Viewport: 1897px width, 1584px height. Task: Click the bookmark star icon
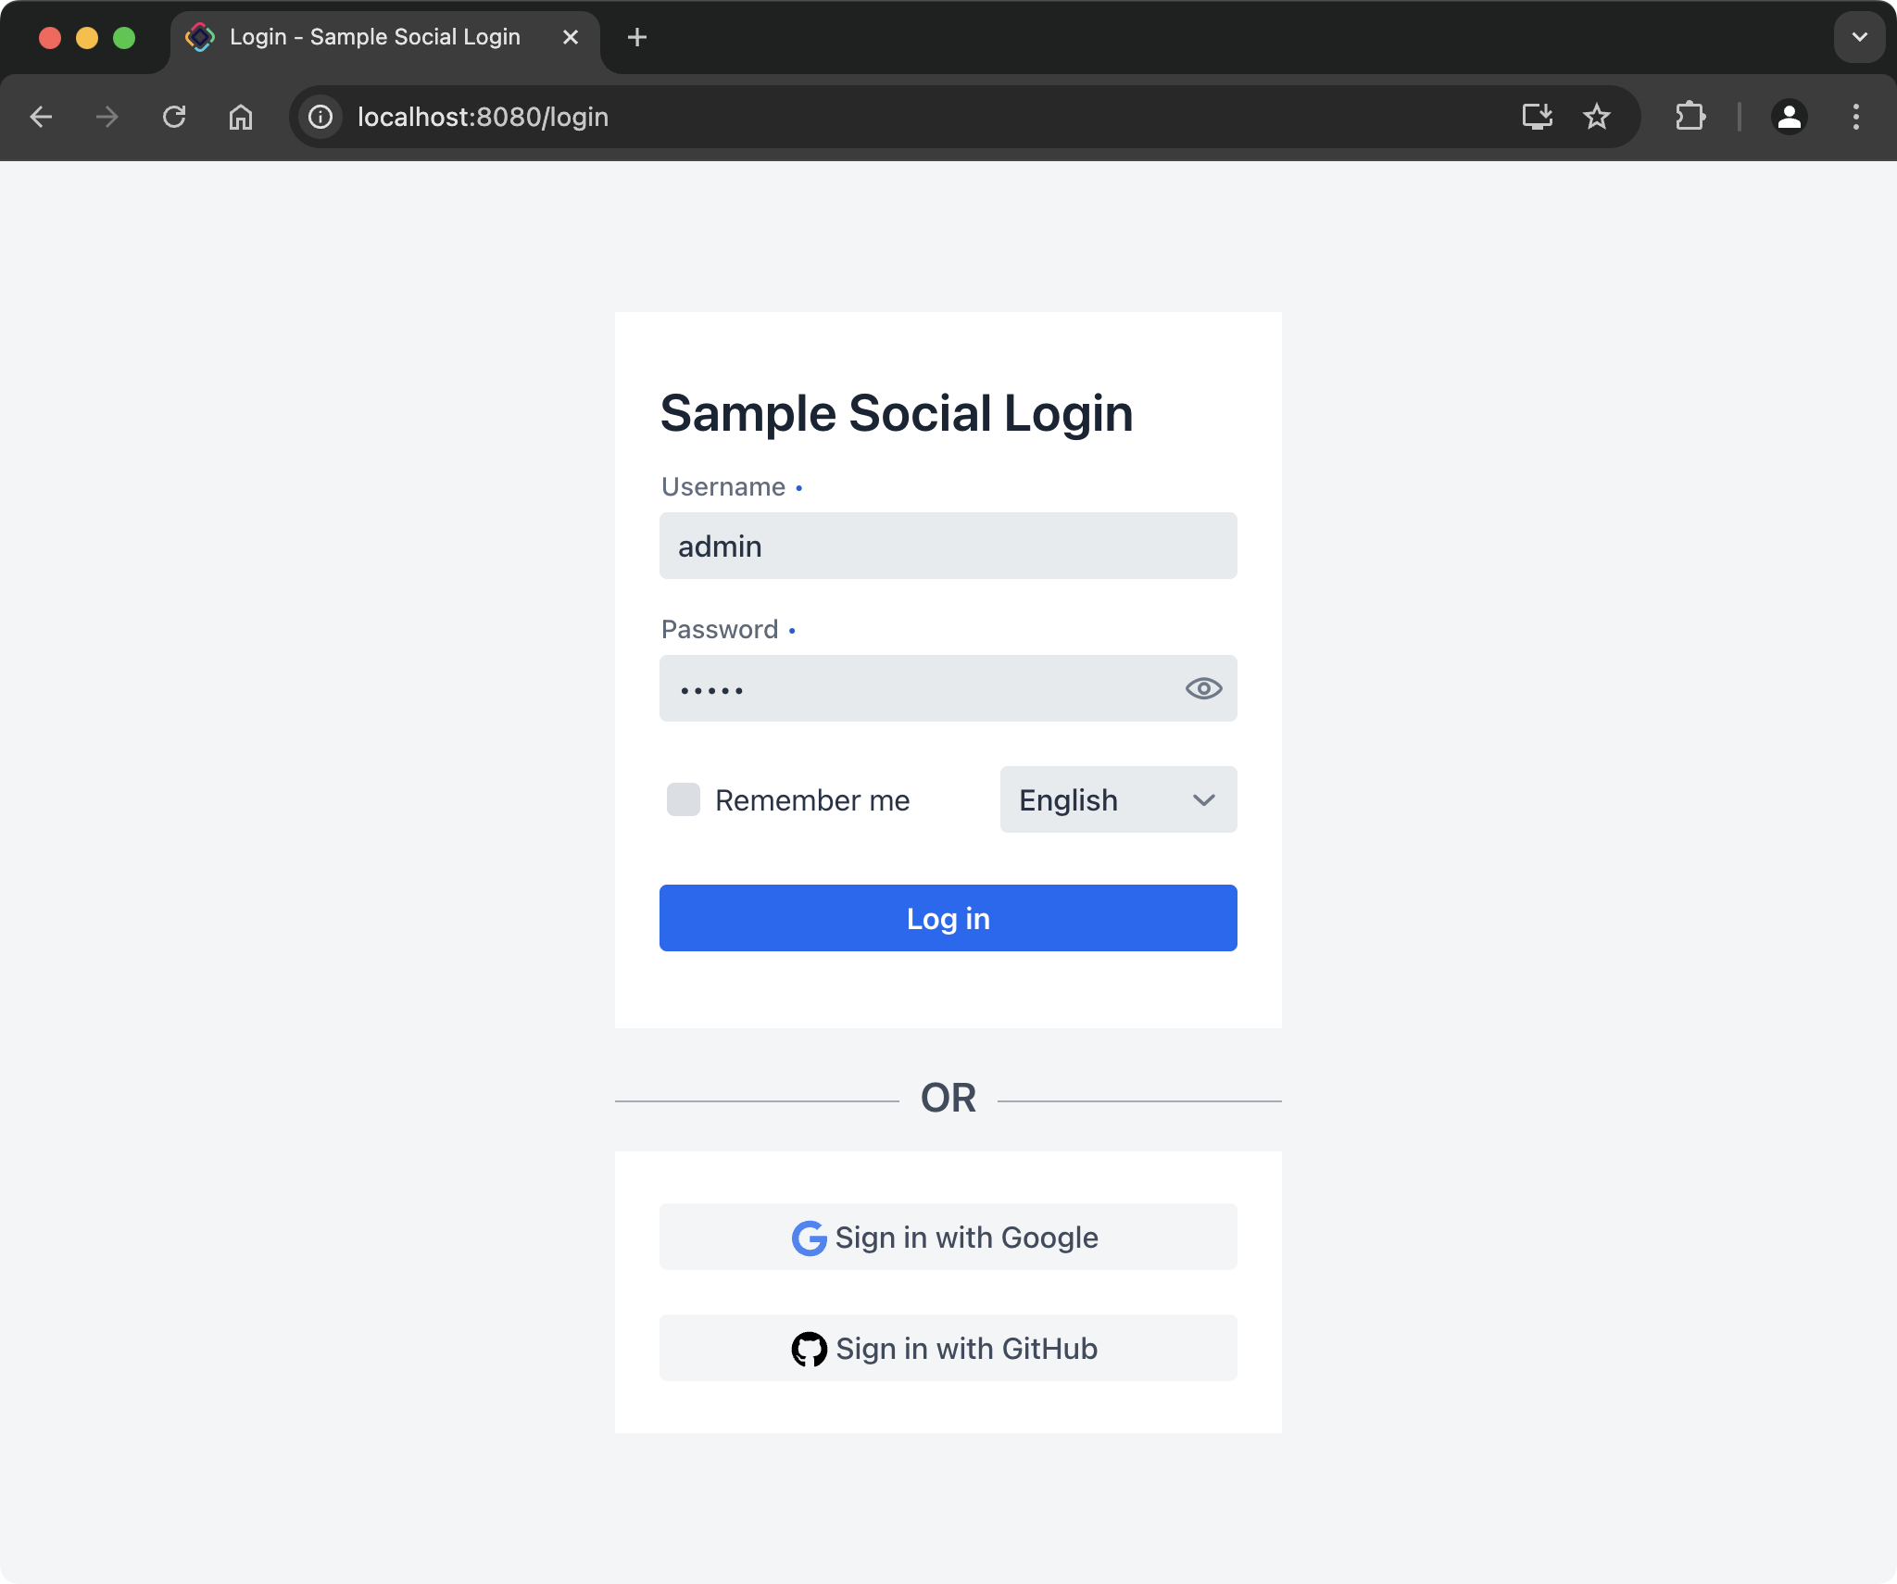click(x=1596, y=117)
